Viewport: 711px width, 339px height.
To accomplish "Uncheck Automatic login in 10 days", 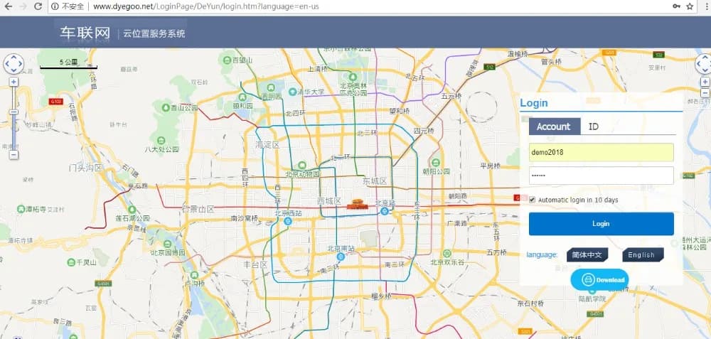I will (533, 200).
